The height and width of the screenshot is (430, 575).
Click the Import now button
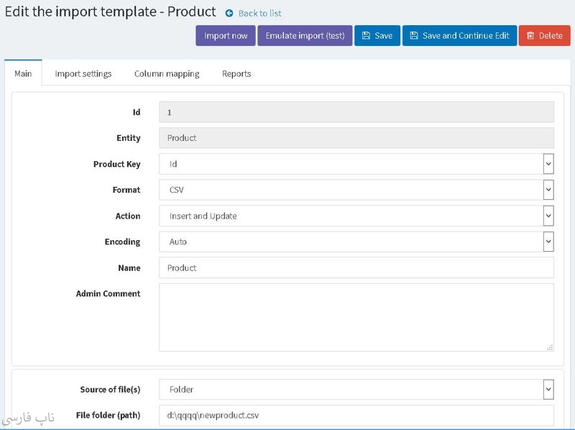pyautogui.click(x=226, y=36)
